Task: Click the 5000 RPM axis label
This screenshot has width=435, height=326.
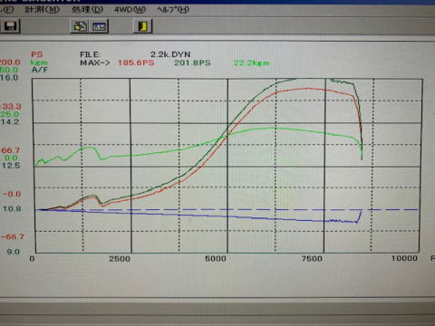Action: pyautogui.click(x=216, y=259)
